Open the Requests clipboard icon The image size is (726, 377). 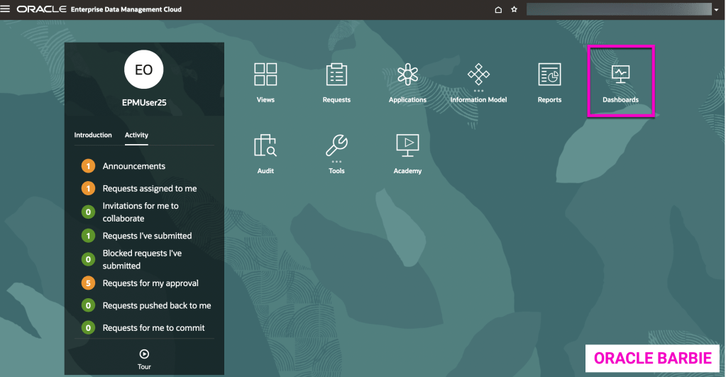coord(336,75)
